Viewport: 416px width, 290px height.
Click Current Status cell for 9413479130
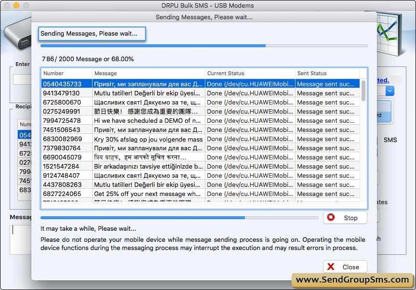(x=250, y=93)
